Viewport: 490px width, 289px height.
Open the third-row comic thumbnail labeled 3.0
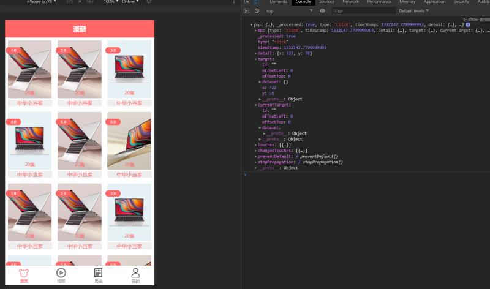pyautogui.click(x=129, y=212)
